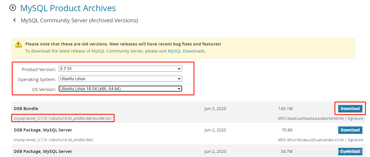Click the DEB Bundle title text
This screenshot has width=370, height=157.
point(26,109)
